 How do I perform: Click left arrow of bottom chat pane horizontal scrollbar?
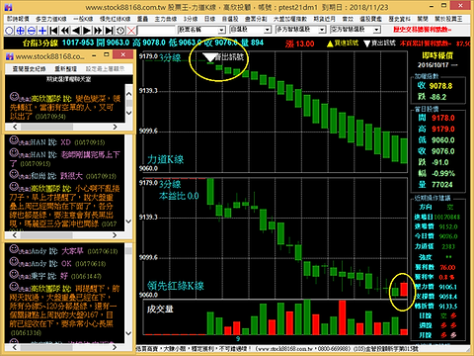pos(15,347)
